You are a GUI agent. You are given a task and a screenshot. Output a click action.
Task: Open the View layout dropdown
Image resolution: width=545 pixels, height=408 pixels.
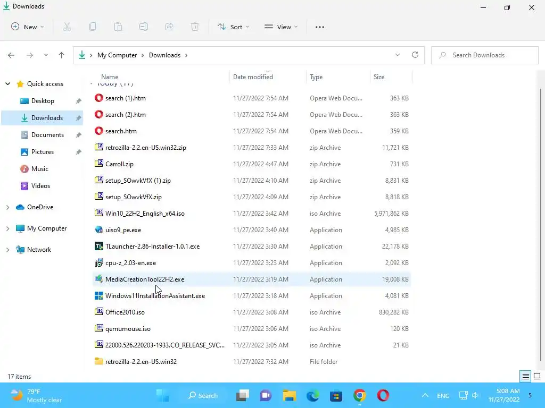(x=281, y=27)
